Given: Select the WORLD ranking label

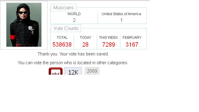Looking at the screenshot, I should 74,14.
